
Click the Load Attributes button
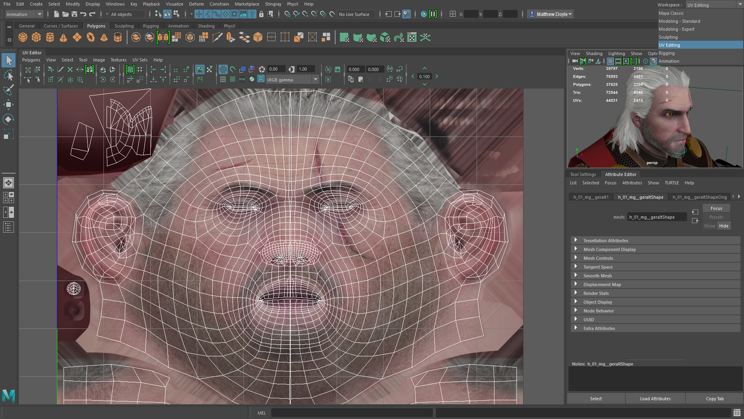(x=655, y=398)
